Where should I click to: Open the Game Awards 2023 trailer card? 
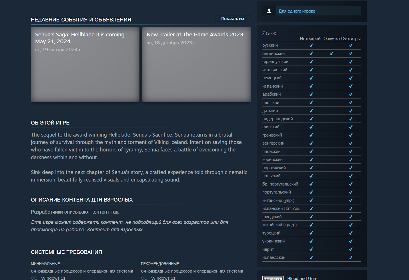tap(196, 64)
